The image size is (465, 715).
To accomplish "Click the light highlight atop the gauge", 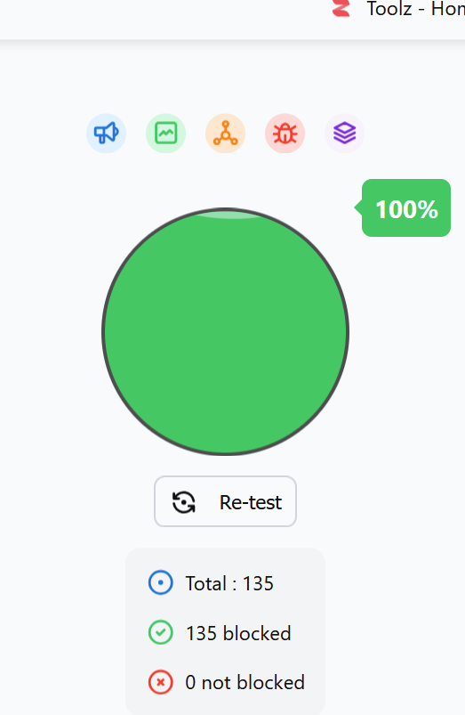I will (x=228, y=215).
